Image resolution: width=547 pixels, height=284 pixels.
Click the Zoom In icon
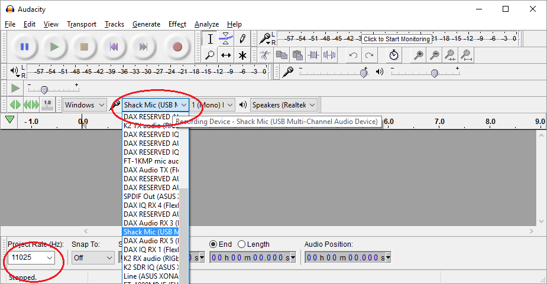tap(418, 55)
